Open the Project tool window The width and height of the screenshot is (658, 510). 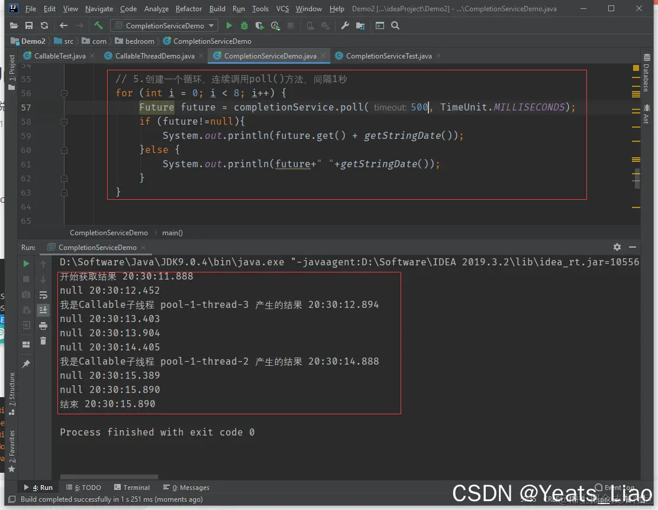click(12, 72)
